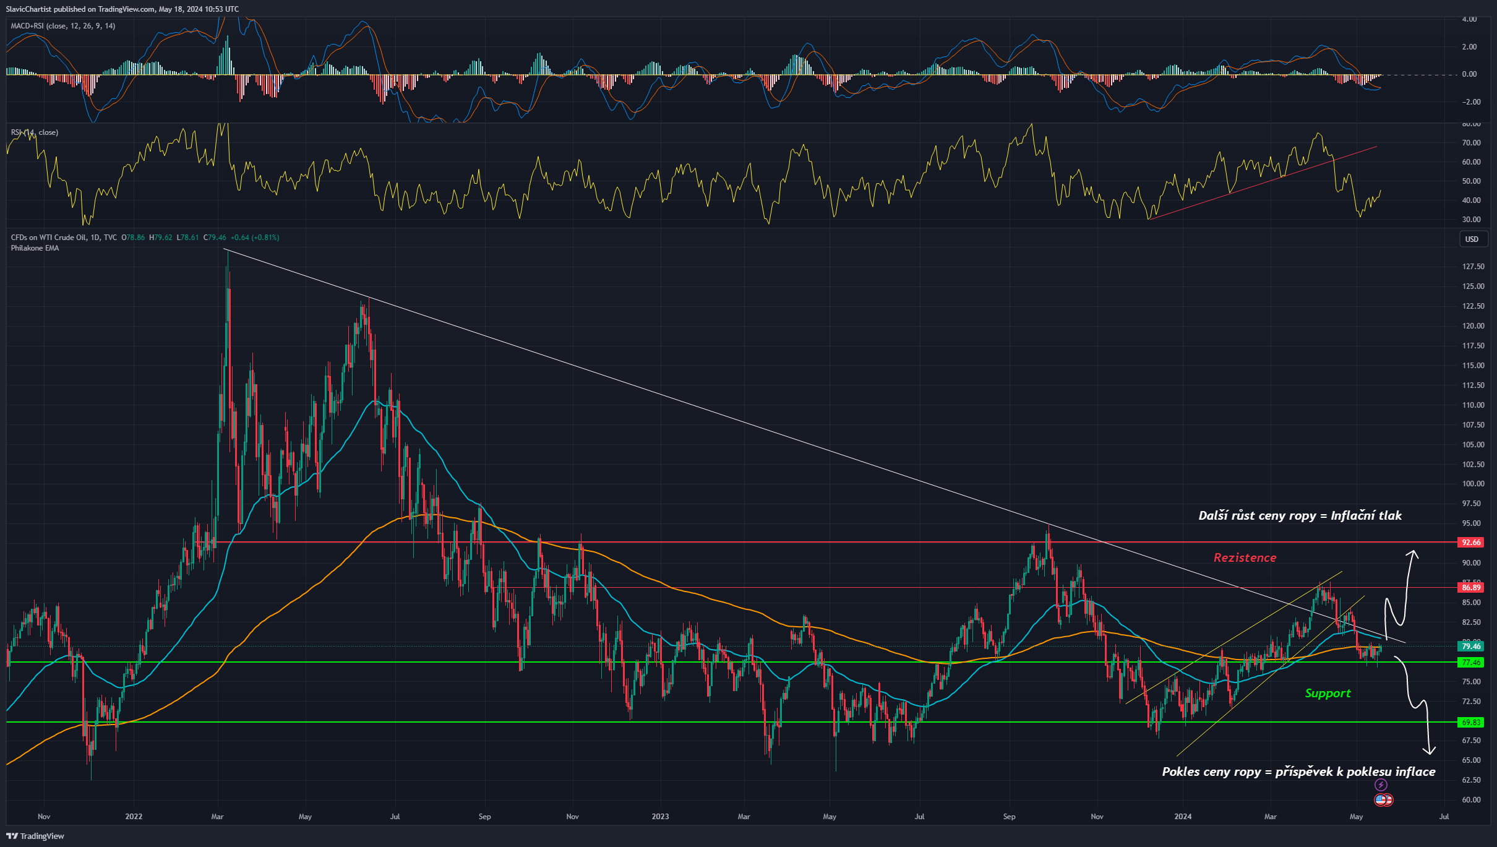Select the green 69.83 price label
Screen dimensions: 1497x847
coord(1470,723)
